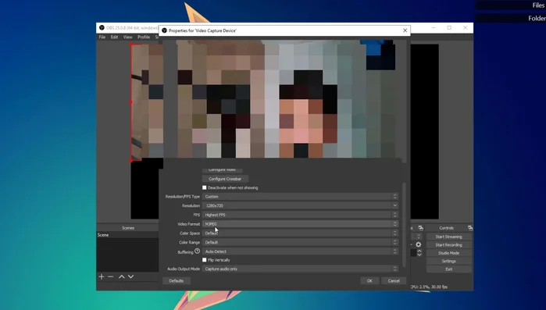
Task: Open the View menu in OBS
Action: tap(128, 37)
